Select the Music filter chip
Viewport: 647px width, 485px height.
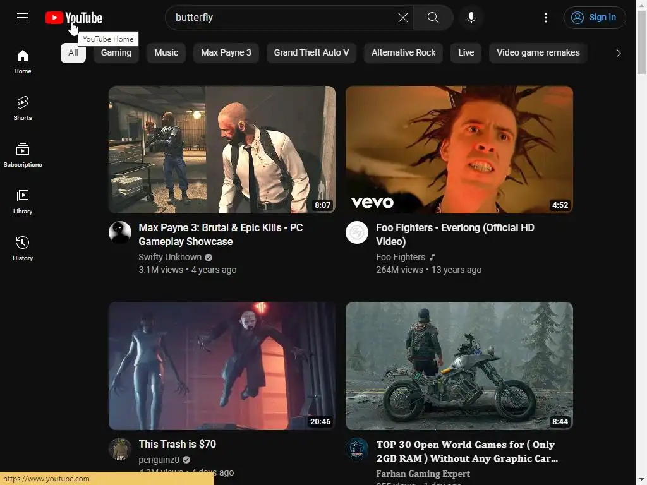pyautogui.click(x=166, y=53)
